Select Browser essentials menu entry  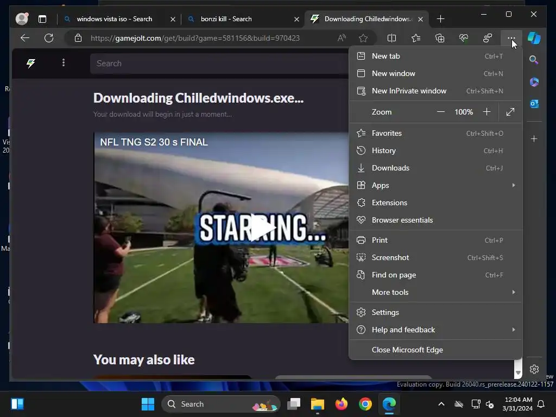point(435,220)
